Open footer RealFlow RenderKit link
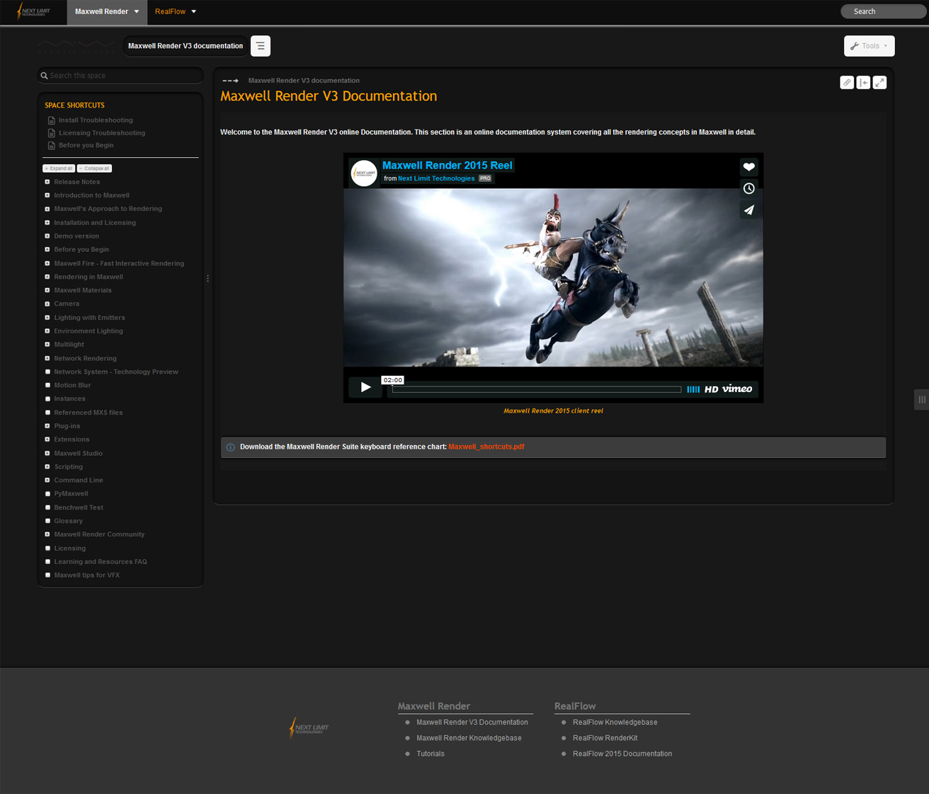Viewport: 929px width, 794px height. click(605, 738)
